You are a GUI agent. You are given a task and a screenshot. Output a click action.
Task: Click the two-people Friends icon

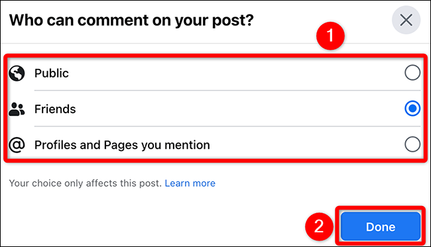17,109
